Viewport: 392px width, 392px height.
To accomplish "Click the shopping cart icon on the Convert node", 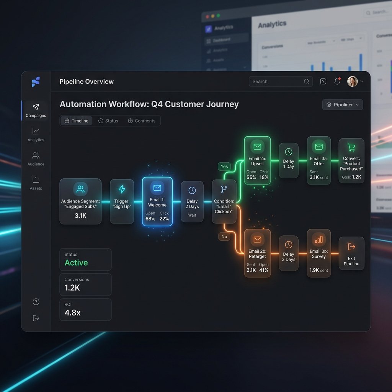I will point(351,147).
